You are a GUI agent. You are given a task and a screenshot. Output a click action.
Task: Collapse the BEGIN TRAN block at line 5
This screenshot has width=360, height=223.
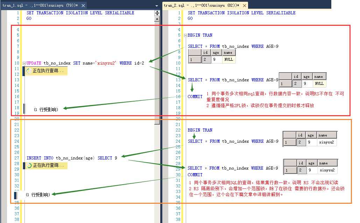tap(185, 35)
